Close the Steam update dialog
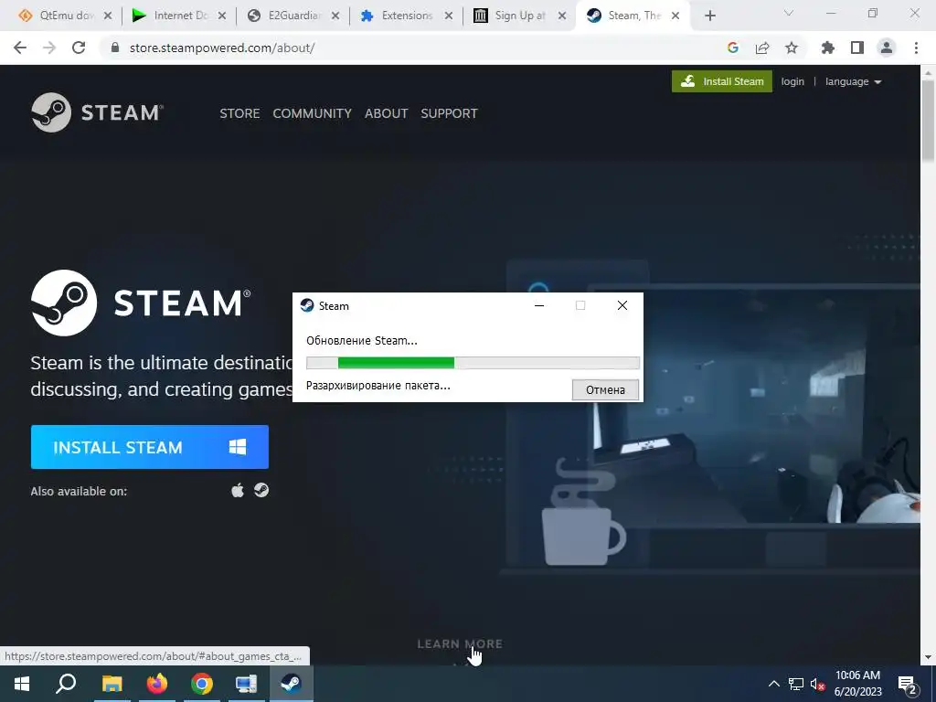Screen dimensions: 936x702 [x=622, y=305]
